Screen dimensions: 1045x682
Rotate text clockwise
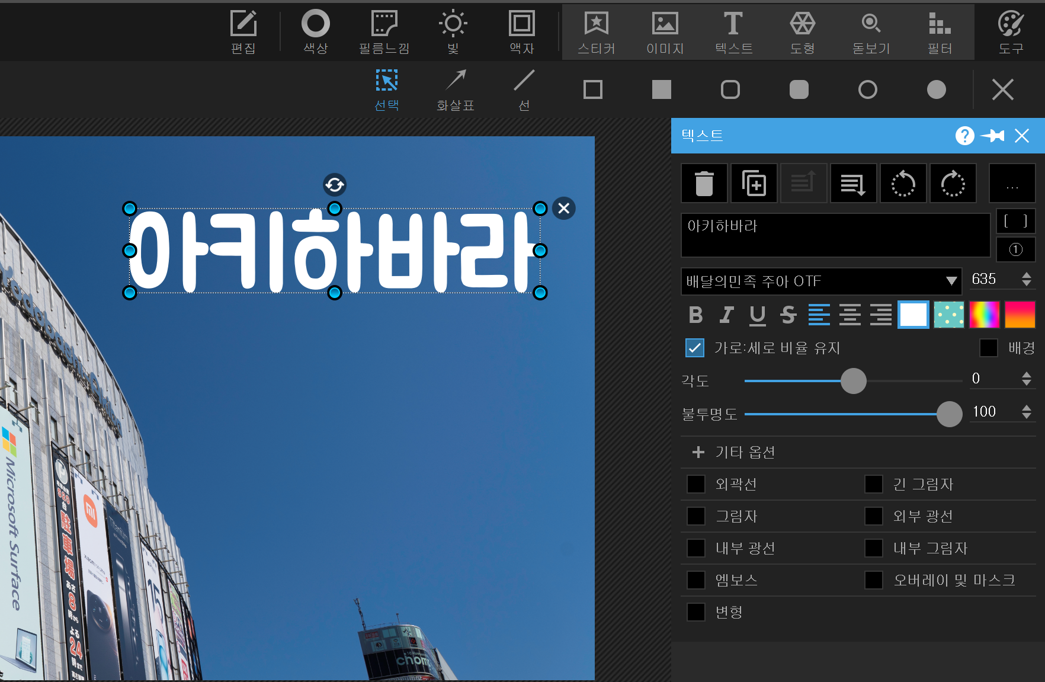coord(953,184)
